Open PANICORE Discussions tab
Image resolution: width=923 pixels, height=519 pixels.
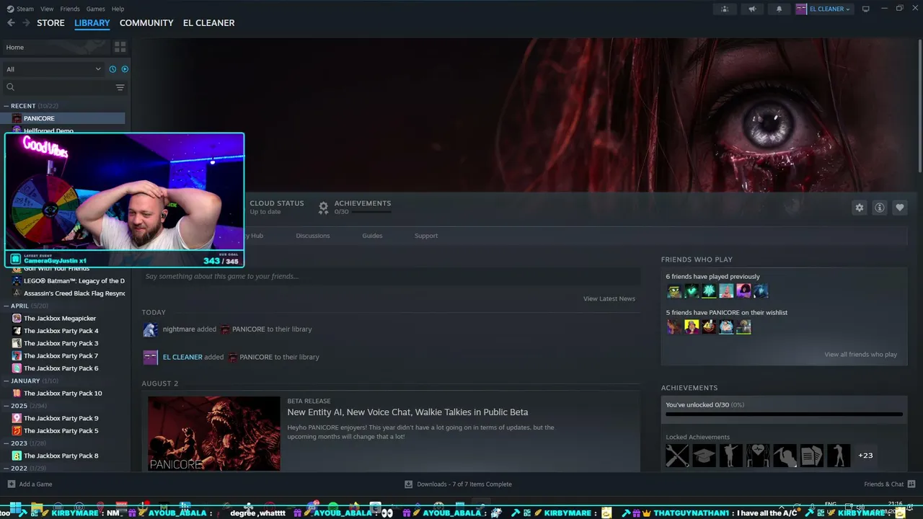point(313,236)
